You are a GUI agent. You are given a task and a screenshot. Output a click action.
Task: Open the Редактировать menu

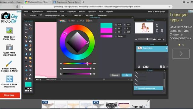coord(37,12)
